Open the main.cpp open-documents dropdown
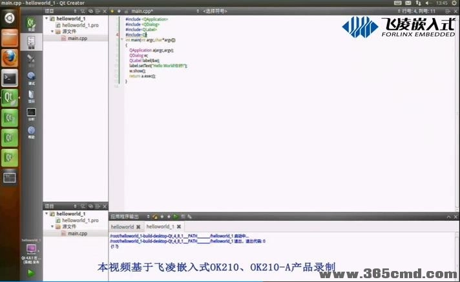 pyautogui.click(x=164, y=11)
